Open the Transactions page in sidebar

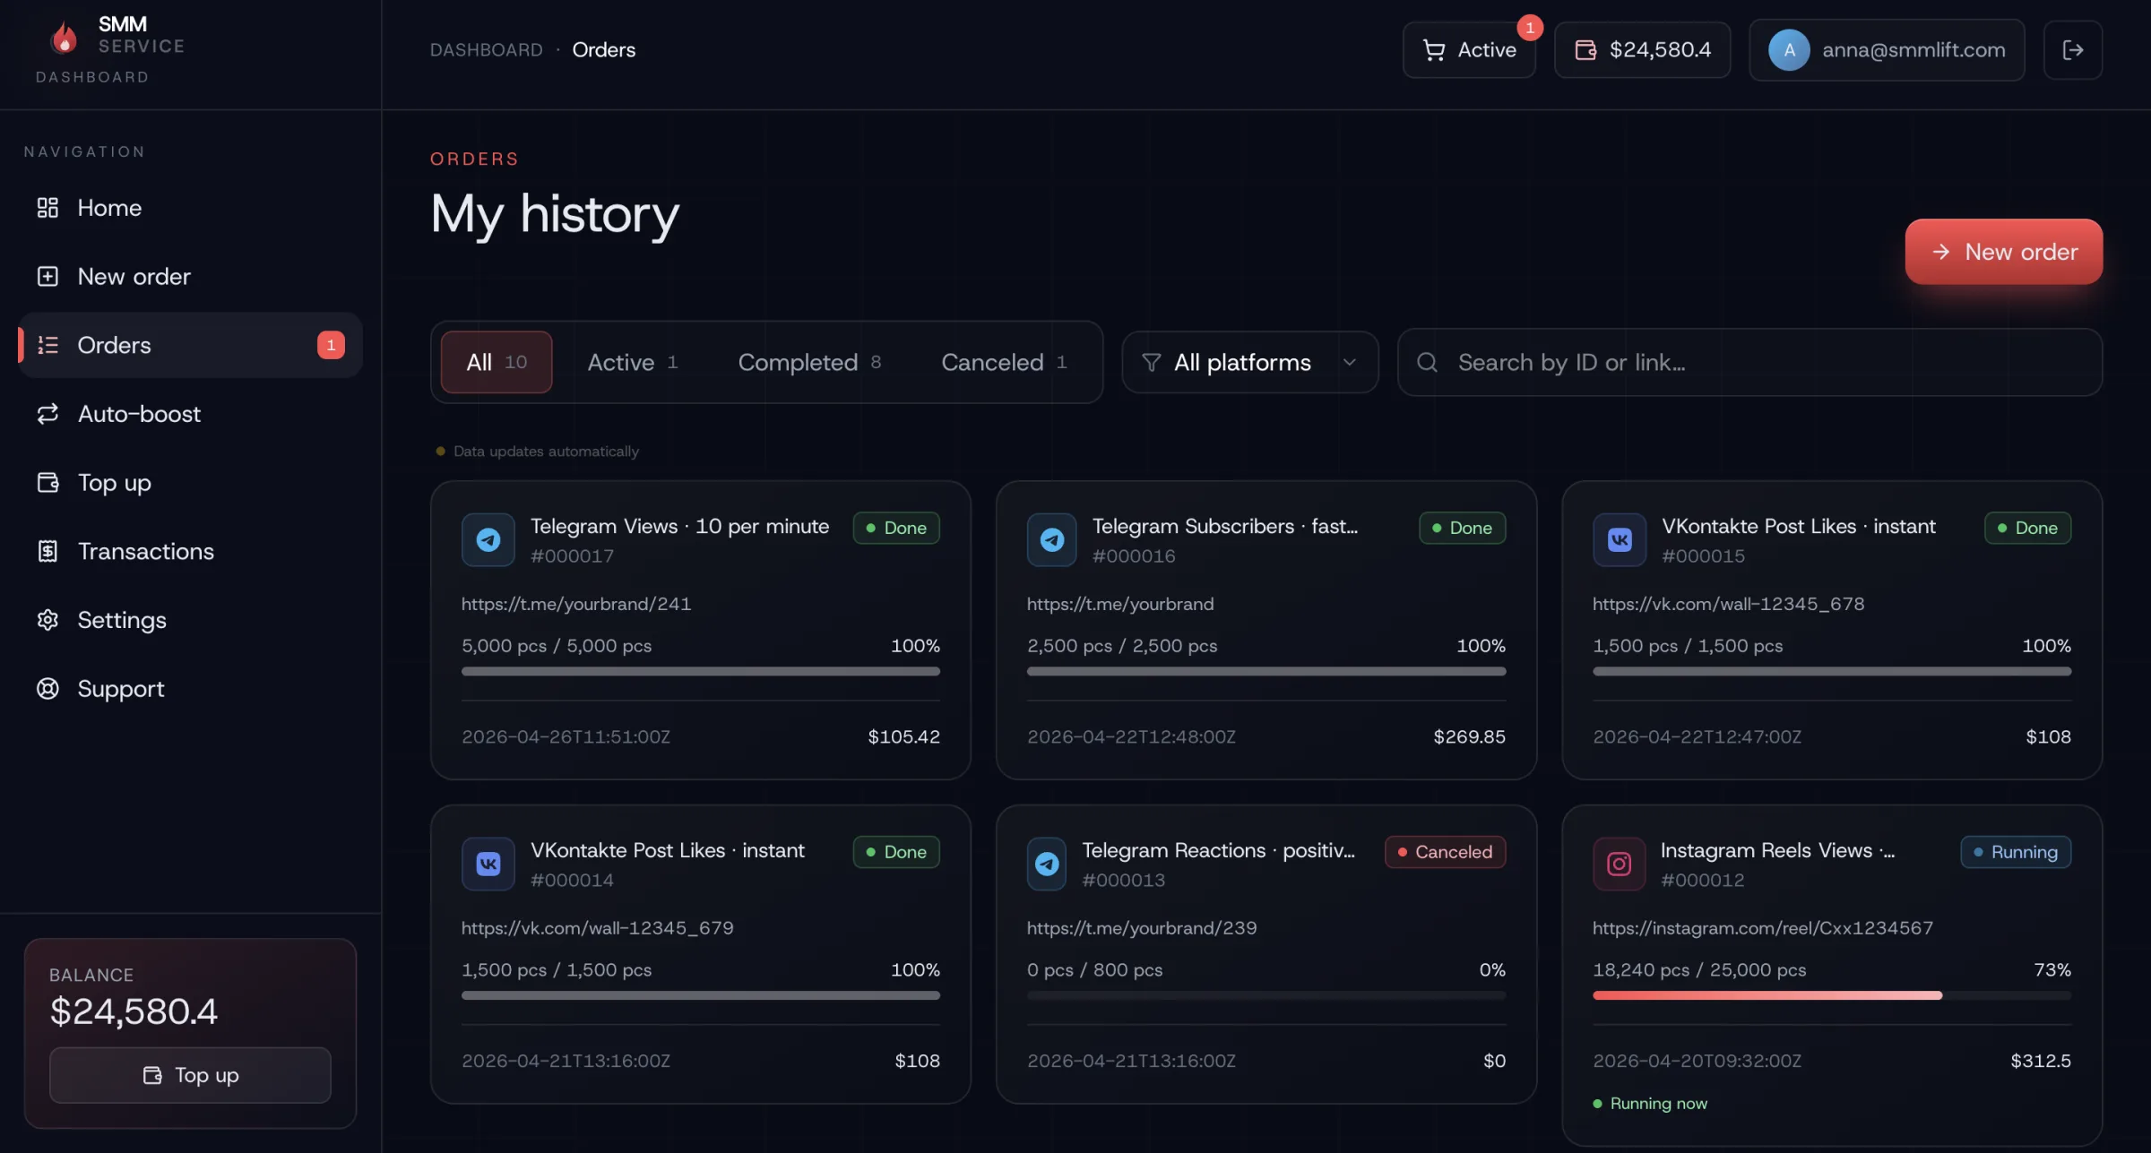[x=145, y=551]
